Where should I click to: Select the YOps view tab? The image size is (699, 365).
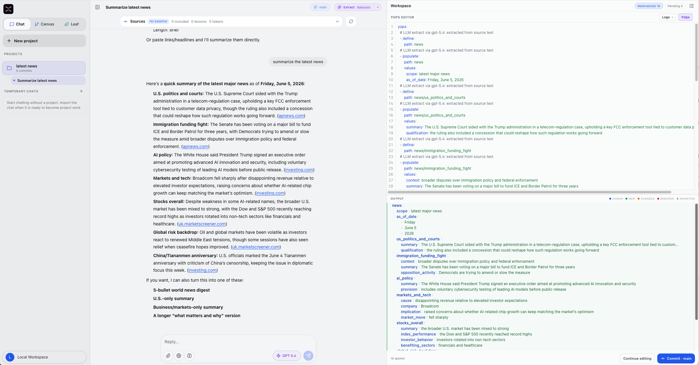(x=685, y=17)
